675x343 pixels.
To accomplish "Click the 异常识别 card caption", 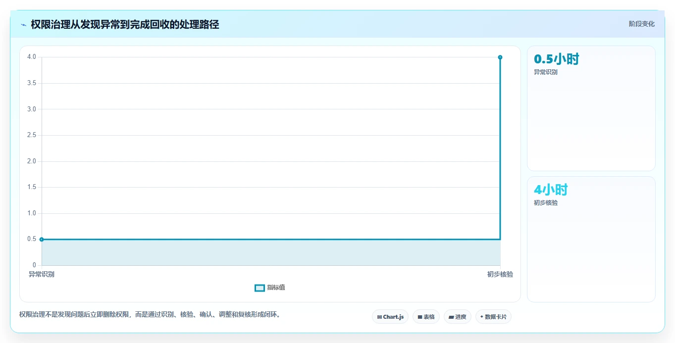I will pos(546,72).
